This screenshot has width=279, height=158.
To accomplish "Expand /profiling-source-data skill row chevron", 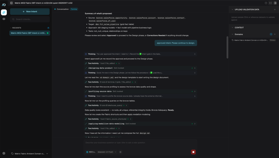I will 195,91.
